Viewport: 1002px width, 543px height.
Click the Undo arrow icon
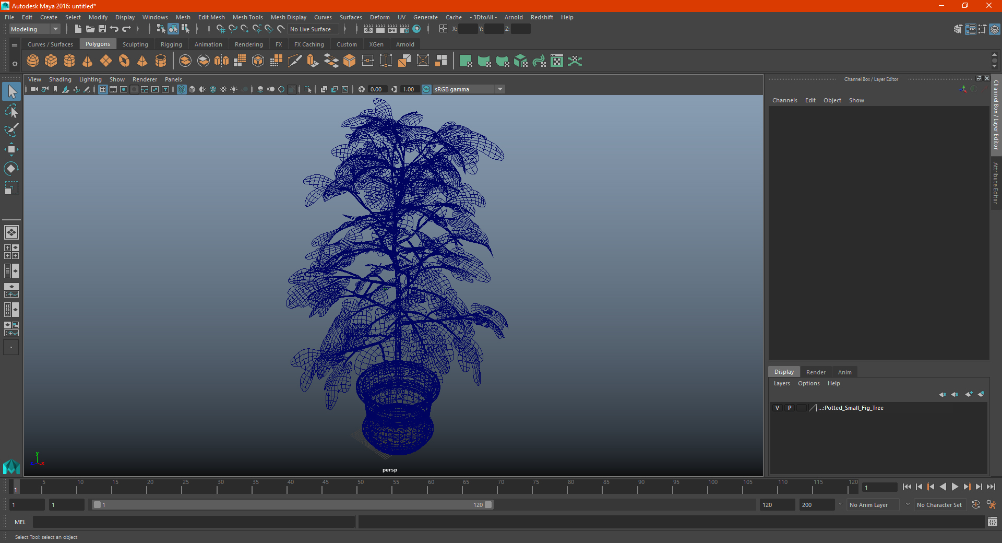(114, 29)
